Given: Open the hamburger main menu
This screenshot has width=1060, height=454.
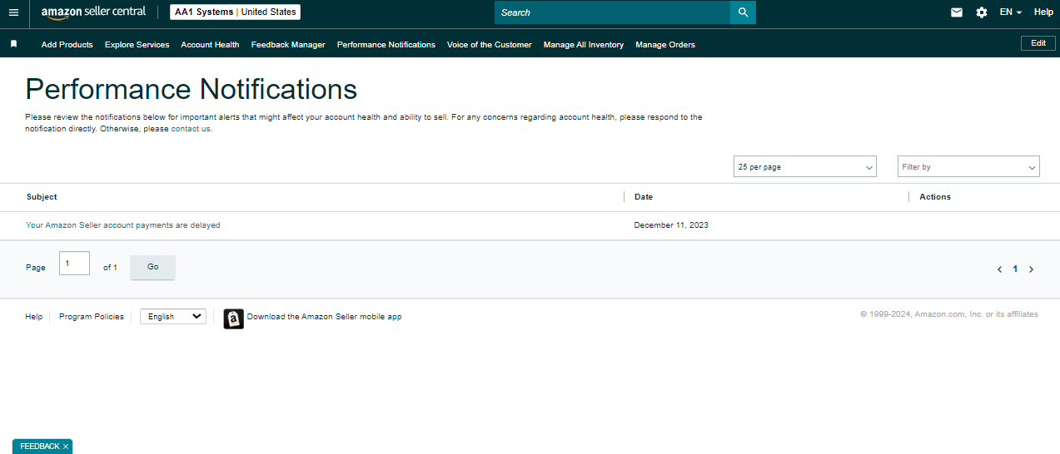Looking at the screenshot, I should pos(13,12).
